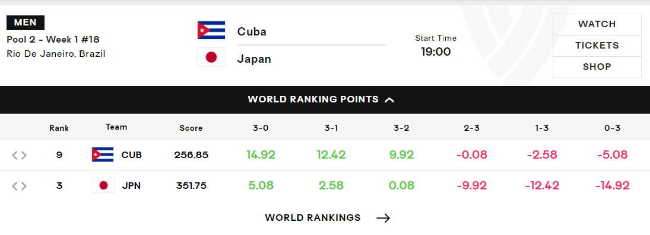Select the MEN category label
The image size is (650, 235).
(26, 22)
